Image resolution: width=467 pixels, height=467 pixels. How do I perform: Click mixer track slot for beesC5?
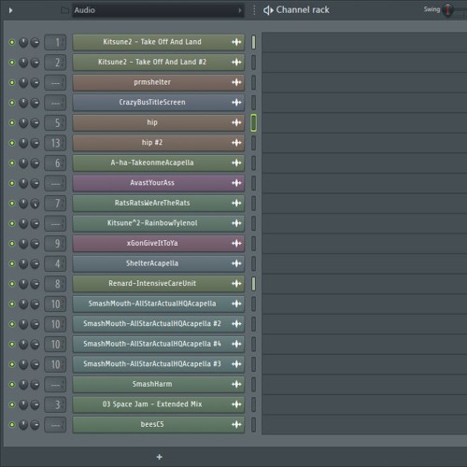click(55, 425)
